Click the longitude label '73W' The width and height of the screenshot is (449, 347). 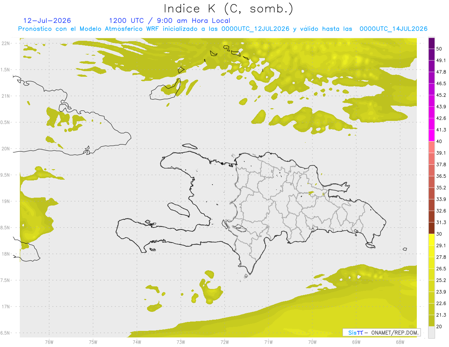pos(181,342)
